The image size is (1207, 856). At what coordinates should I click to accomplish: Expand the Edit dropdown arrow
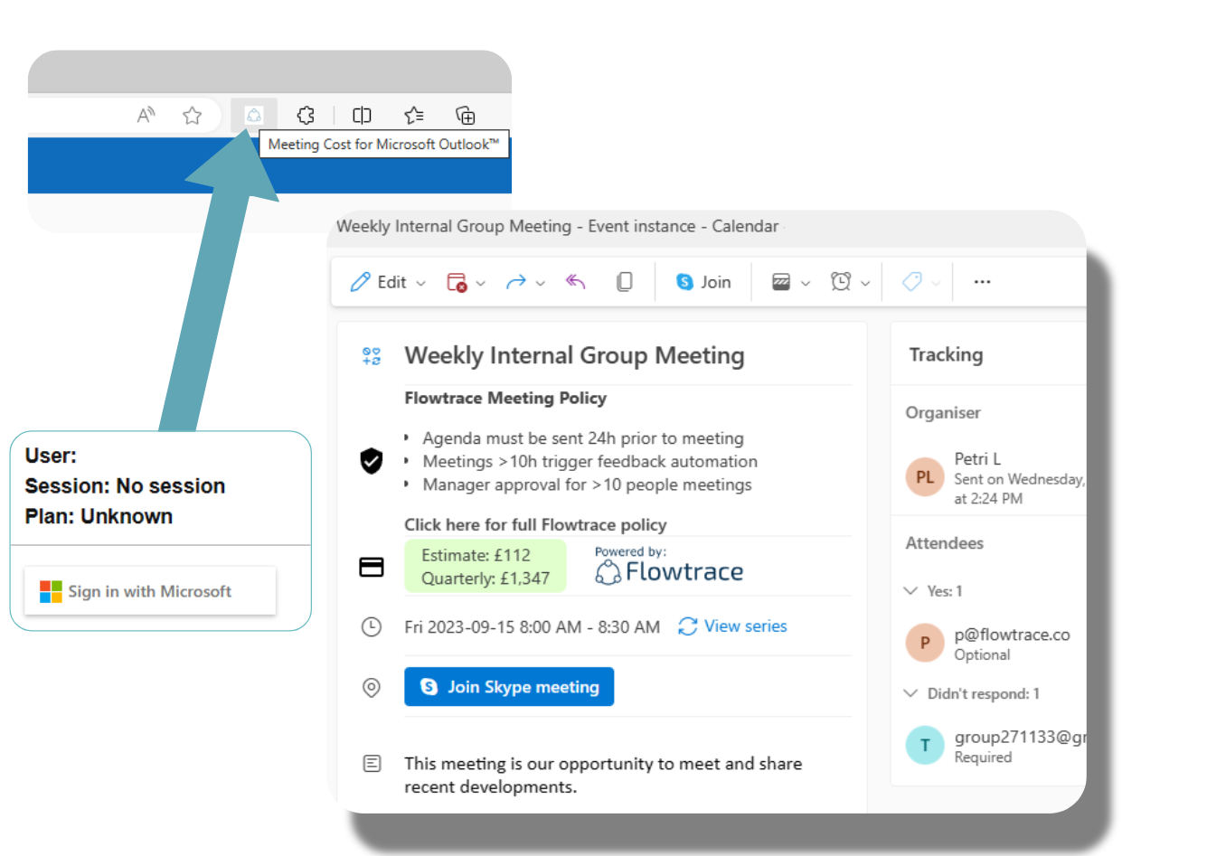tap(421, 283)
